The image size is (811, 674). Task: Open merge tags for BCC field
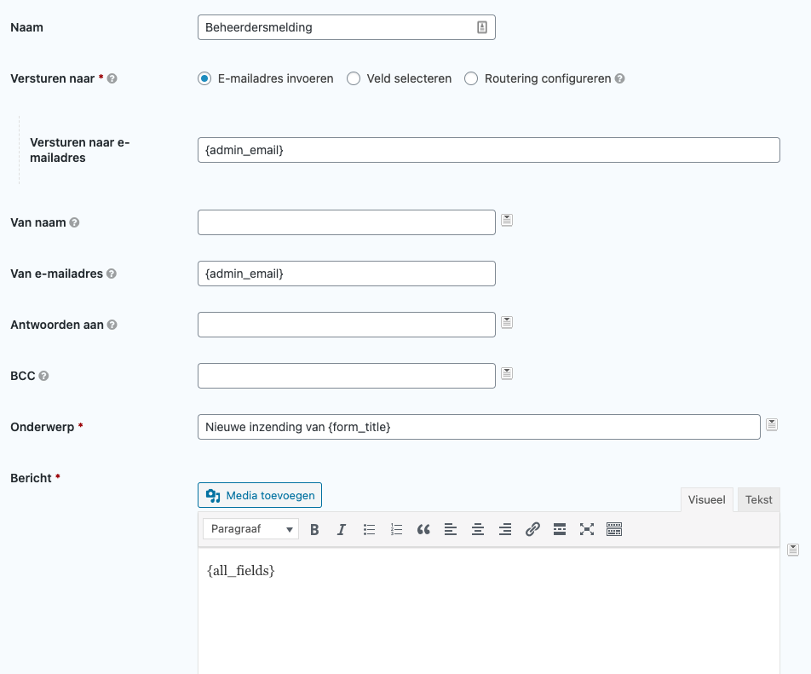tap(507, 373)
